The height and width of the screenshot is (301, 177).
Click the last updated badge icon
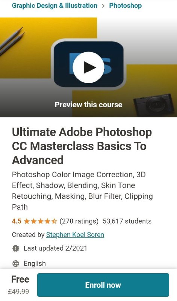coord(16,248)
